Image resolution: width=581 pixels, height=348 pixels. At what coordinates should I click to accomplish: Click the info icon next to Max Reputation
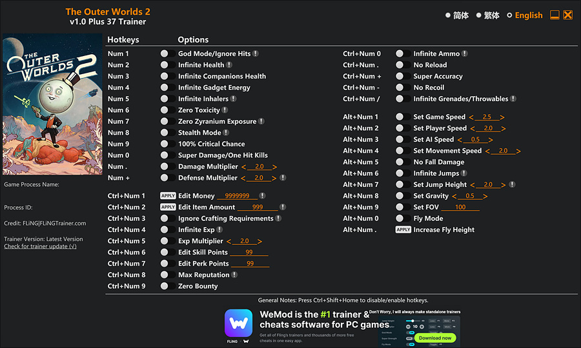click(234, 275)
